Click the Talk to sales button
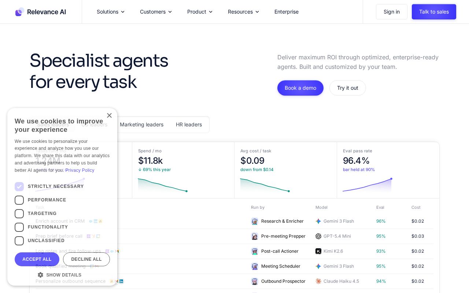 pos(434,12)
